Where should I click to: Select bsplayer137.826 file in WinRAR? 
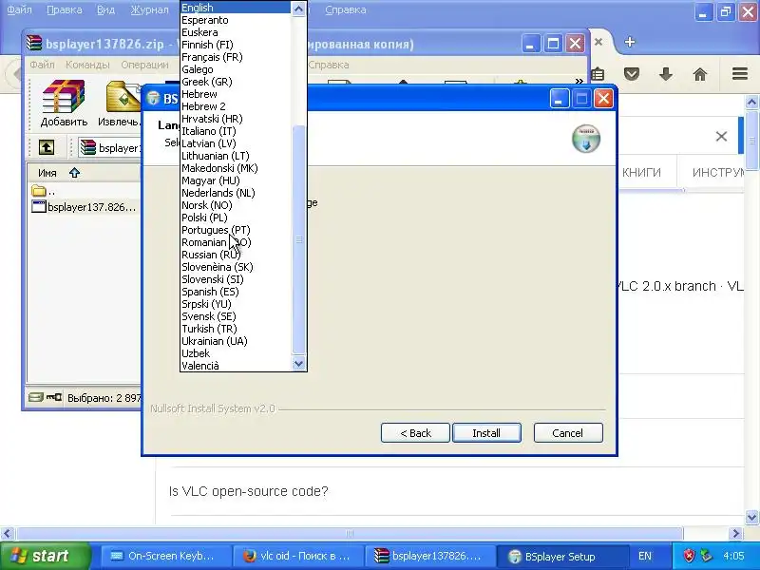click(x=84, y=207)
